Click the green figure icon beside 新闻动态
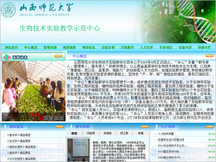Screen dimensions: 216x162 [x=6, y=57]
